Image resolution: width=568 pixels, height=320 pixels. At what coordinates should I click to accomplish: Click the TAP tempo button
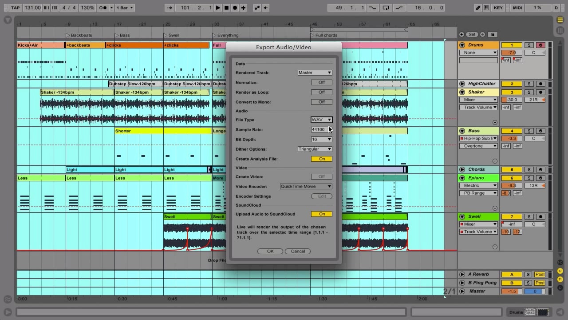click(x=15, y=7)
